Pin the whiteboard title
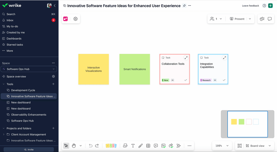Image resolution: width=277 pixels, height=152 pixels. point(184,6)
